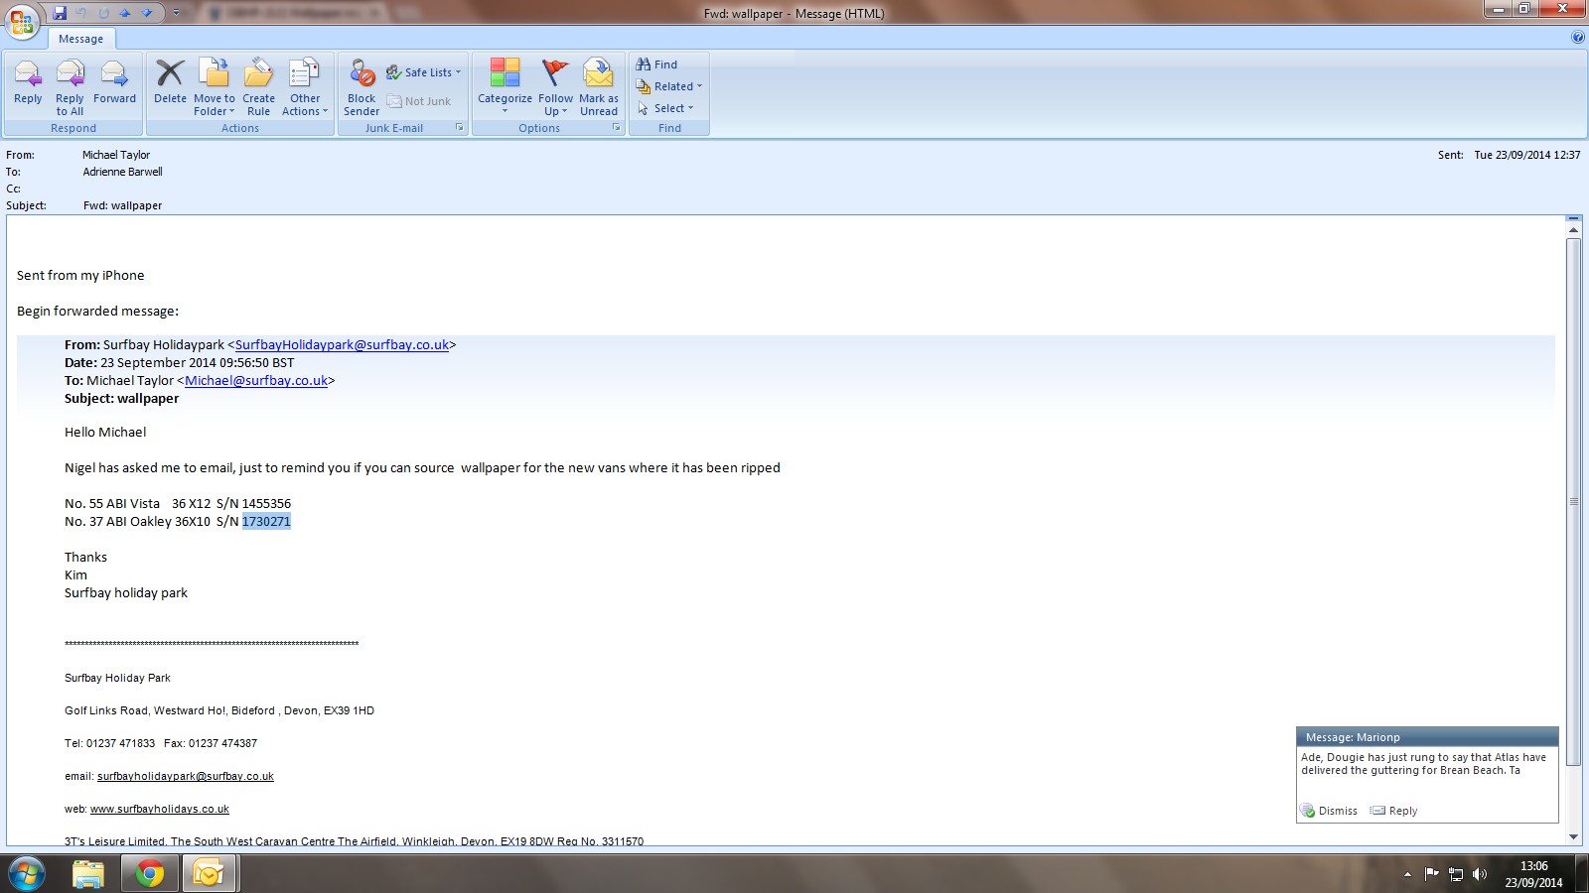The width and height of the screenshot is (1589, 893).
Task: Click the Create Rule button
Action: (x=258, y=87)
